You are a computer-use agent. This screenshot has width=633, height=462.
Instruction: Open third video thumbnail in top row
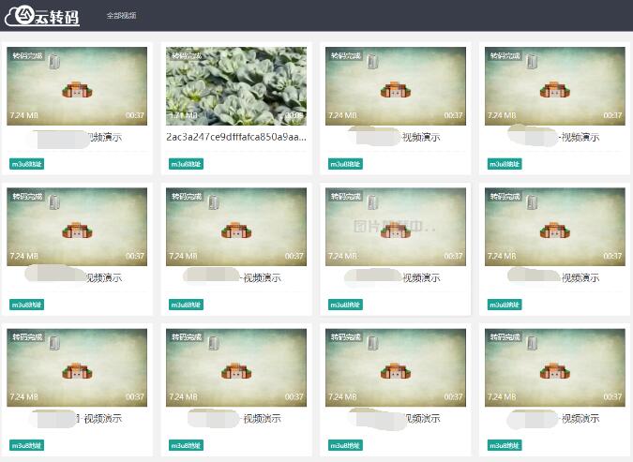[x=395, y=85]
